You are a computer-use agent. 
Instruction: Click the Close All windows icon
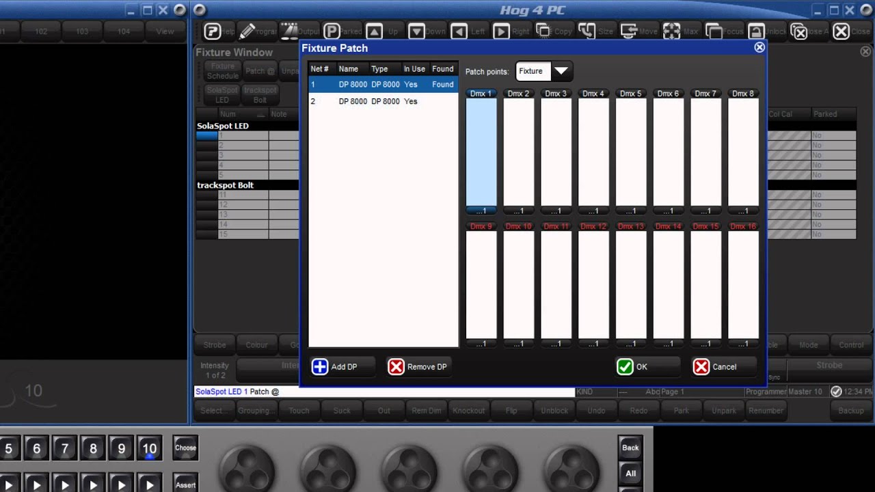tap(798, 31)
